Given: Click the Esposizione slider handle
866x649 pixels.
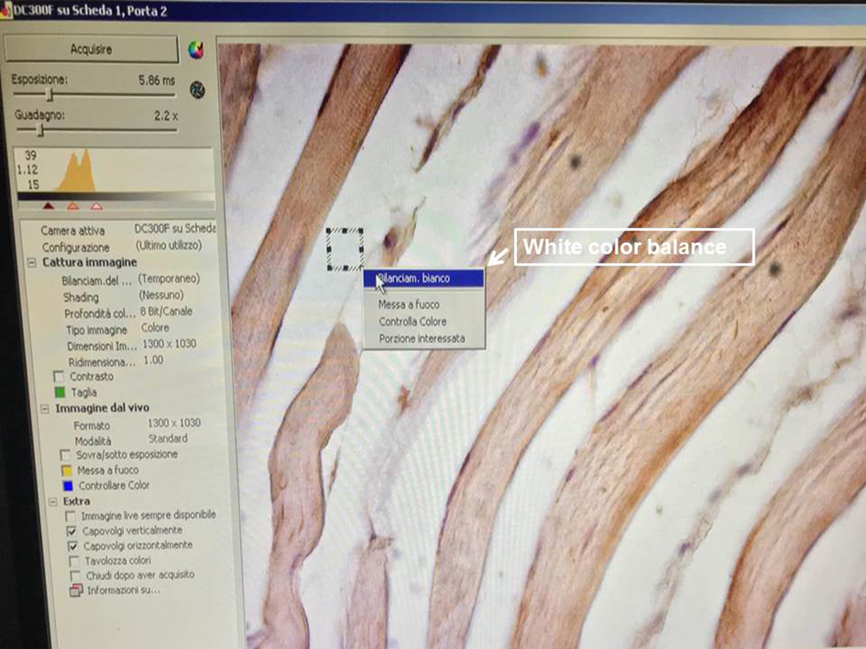Looking at the screenshot, I should coord(49,95).
